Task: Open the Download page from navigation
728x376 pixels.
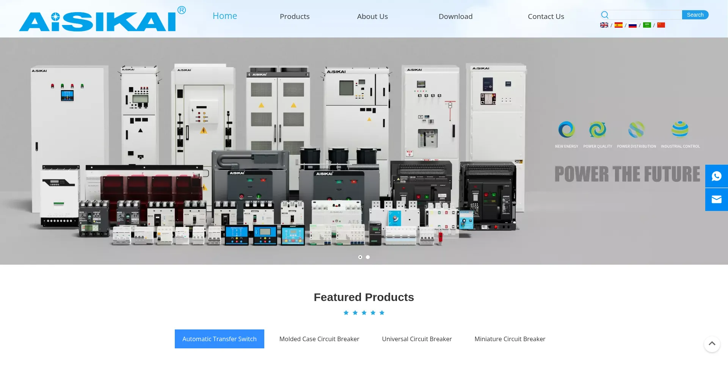Action: (455, 16)
